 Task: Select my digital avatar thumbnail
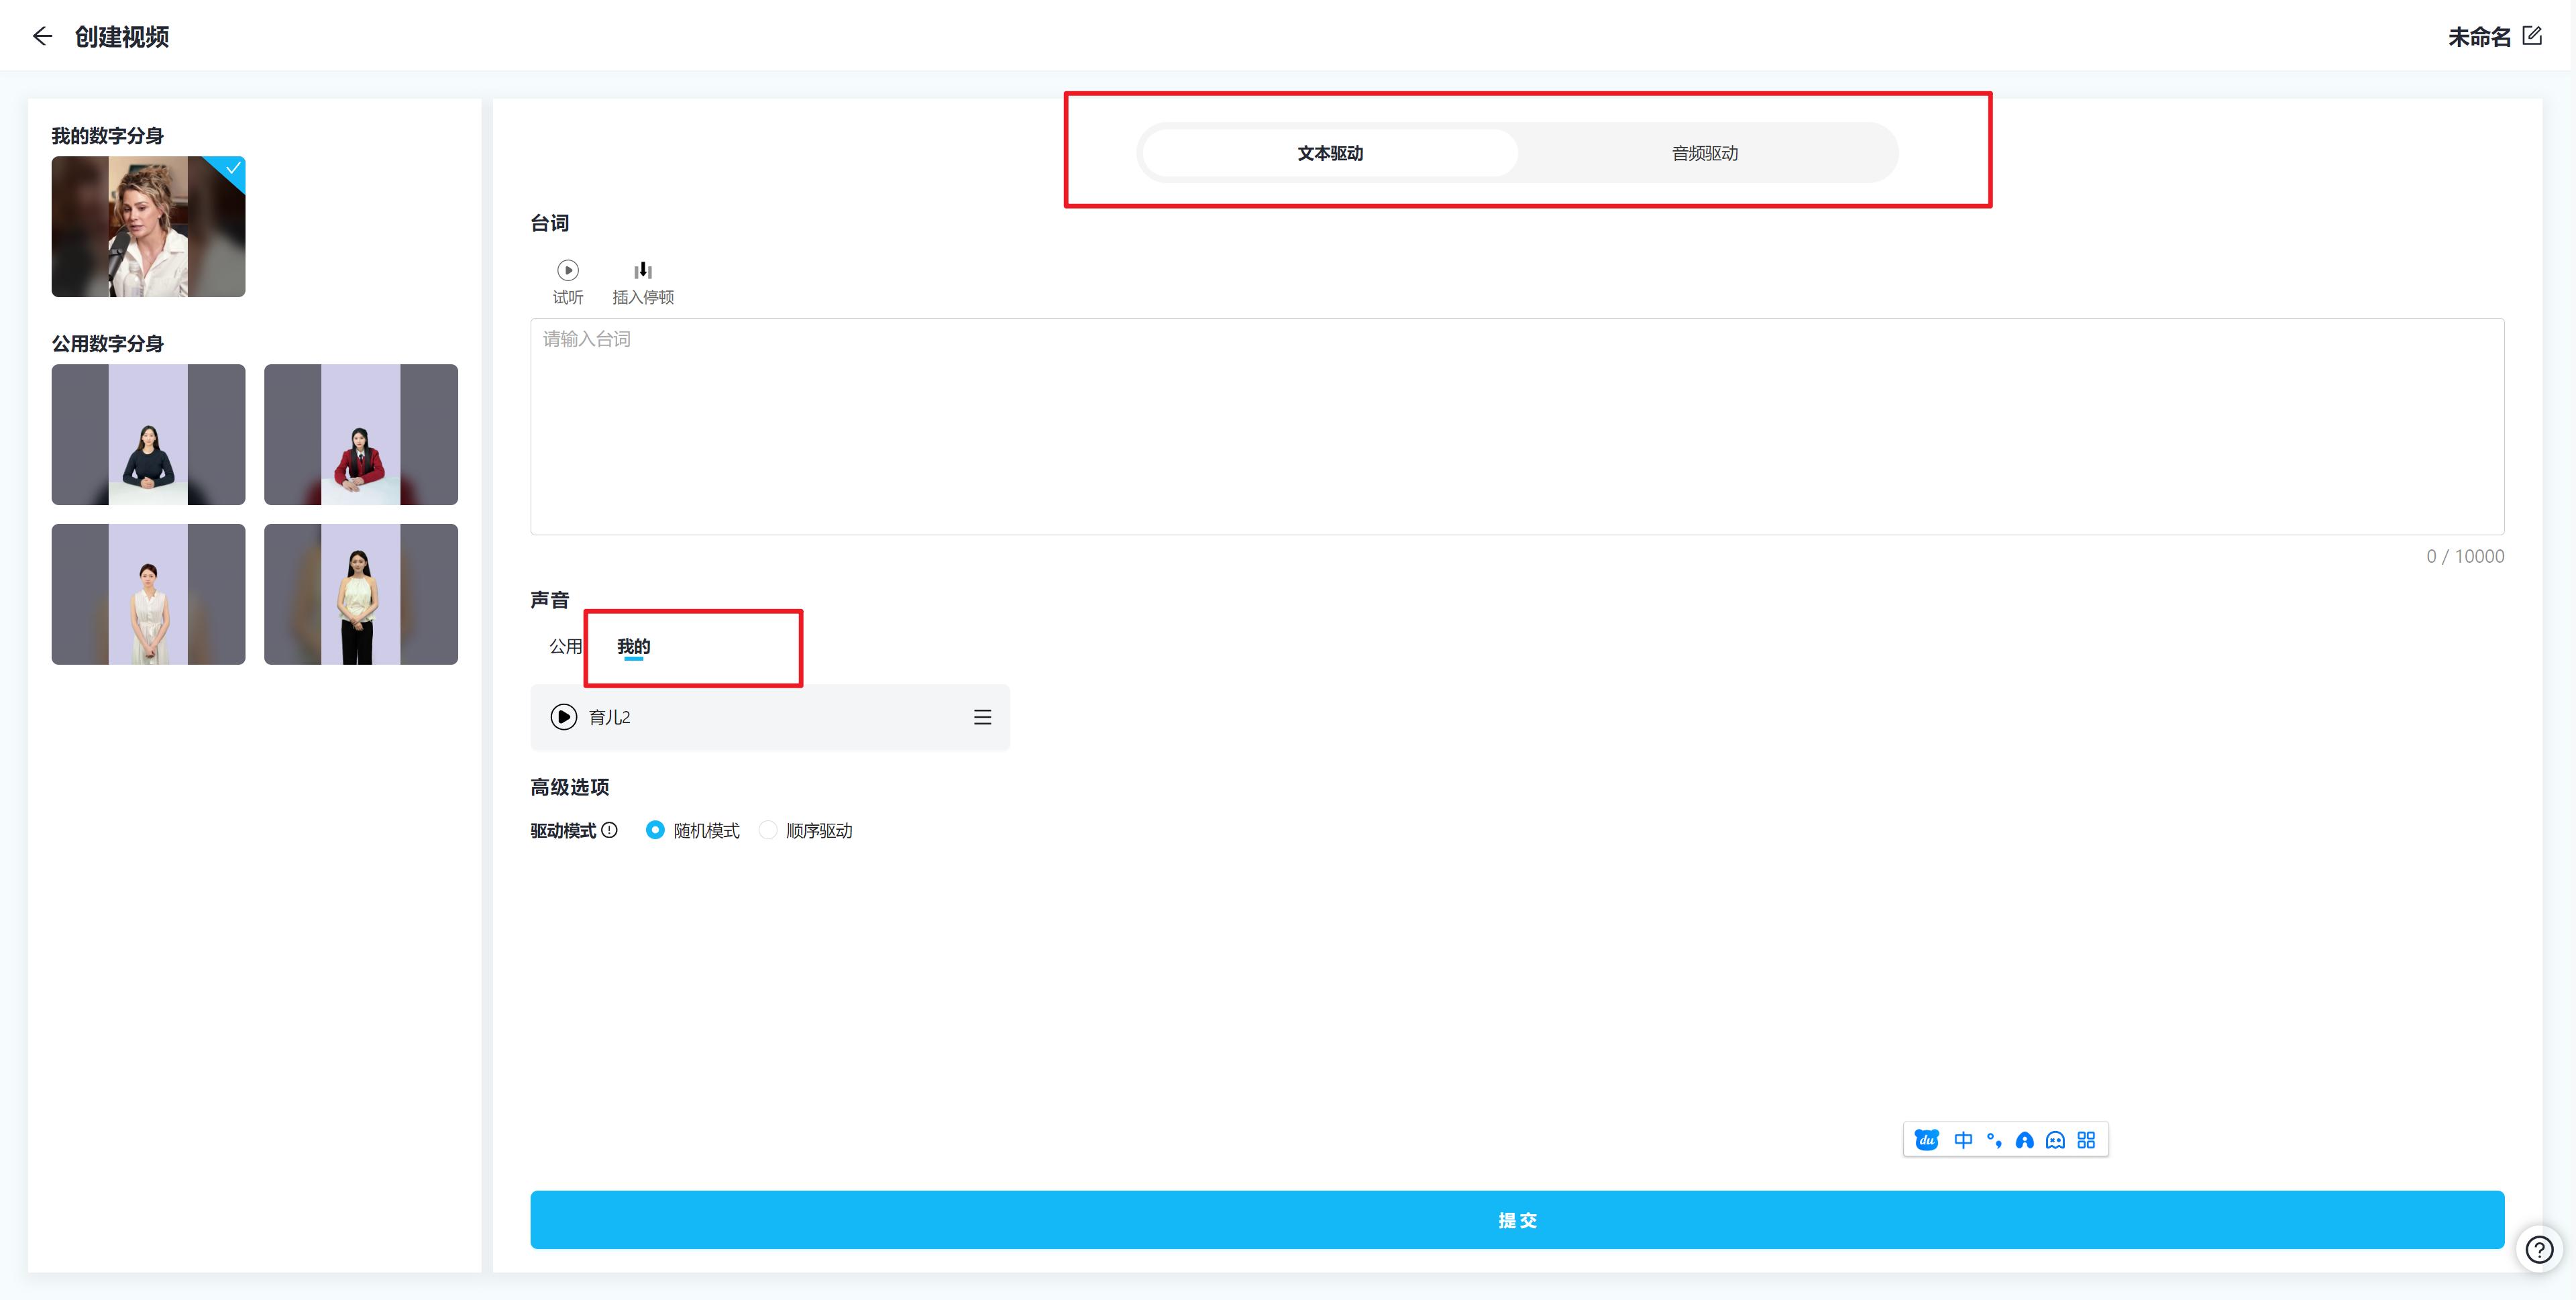click(148, 226)
